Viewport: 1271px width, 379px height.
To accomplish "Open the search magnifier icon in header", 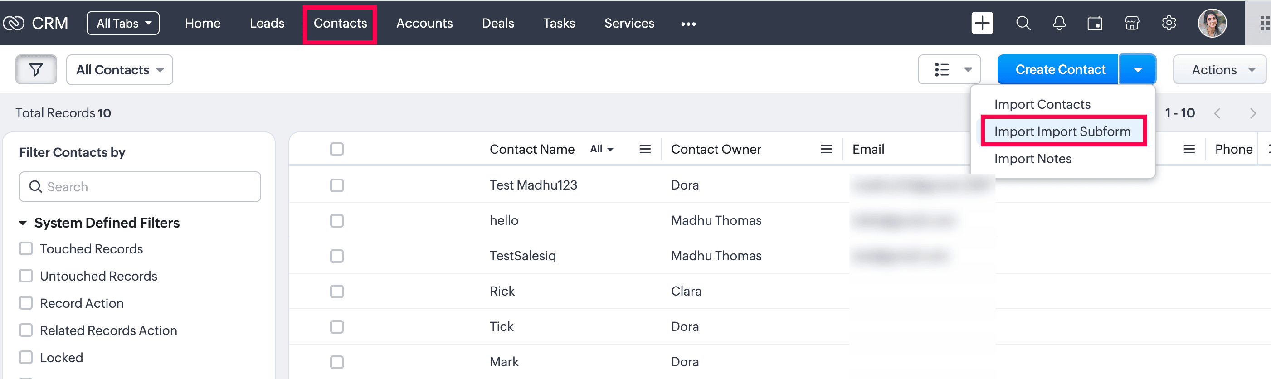I will tap(1023, 23).
